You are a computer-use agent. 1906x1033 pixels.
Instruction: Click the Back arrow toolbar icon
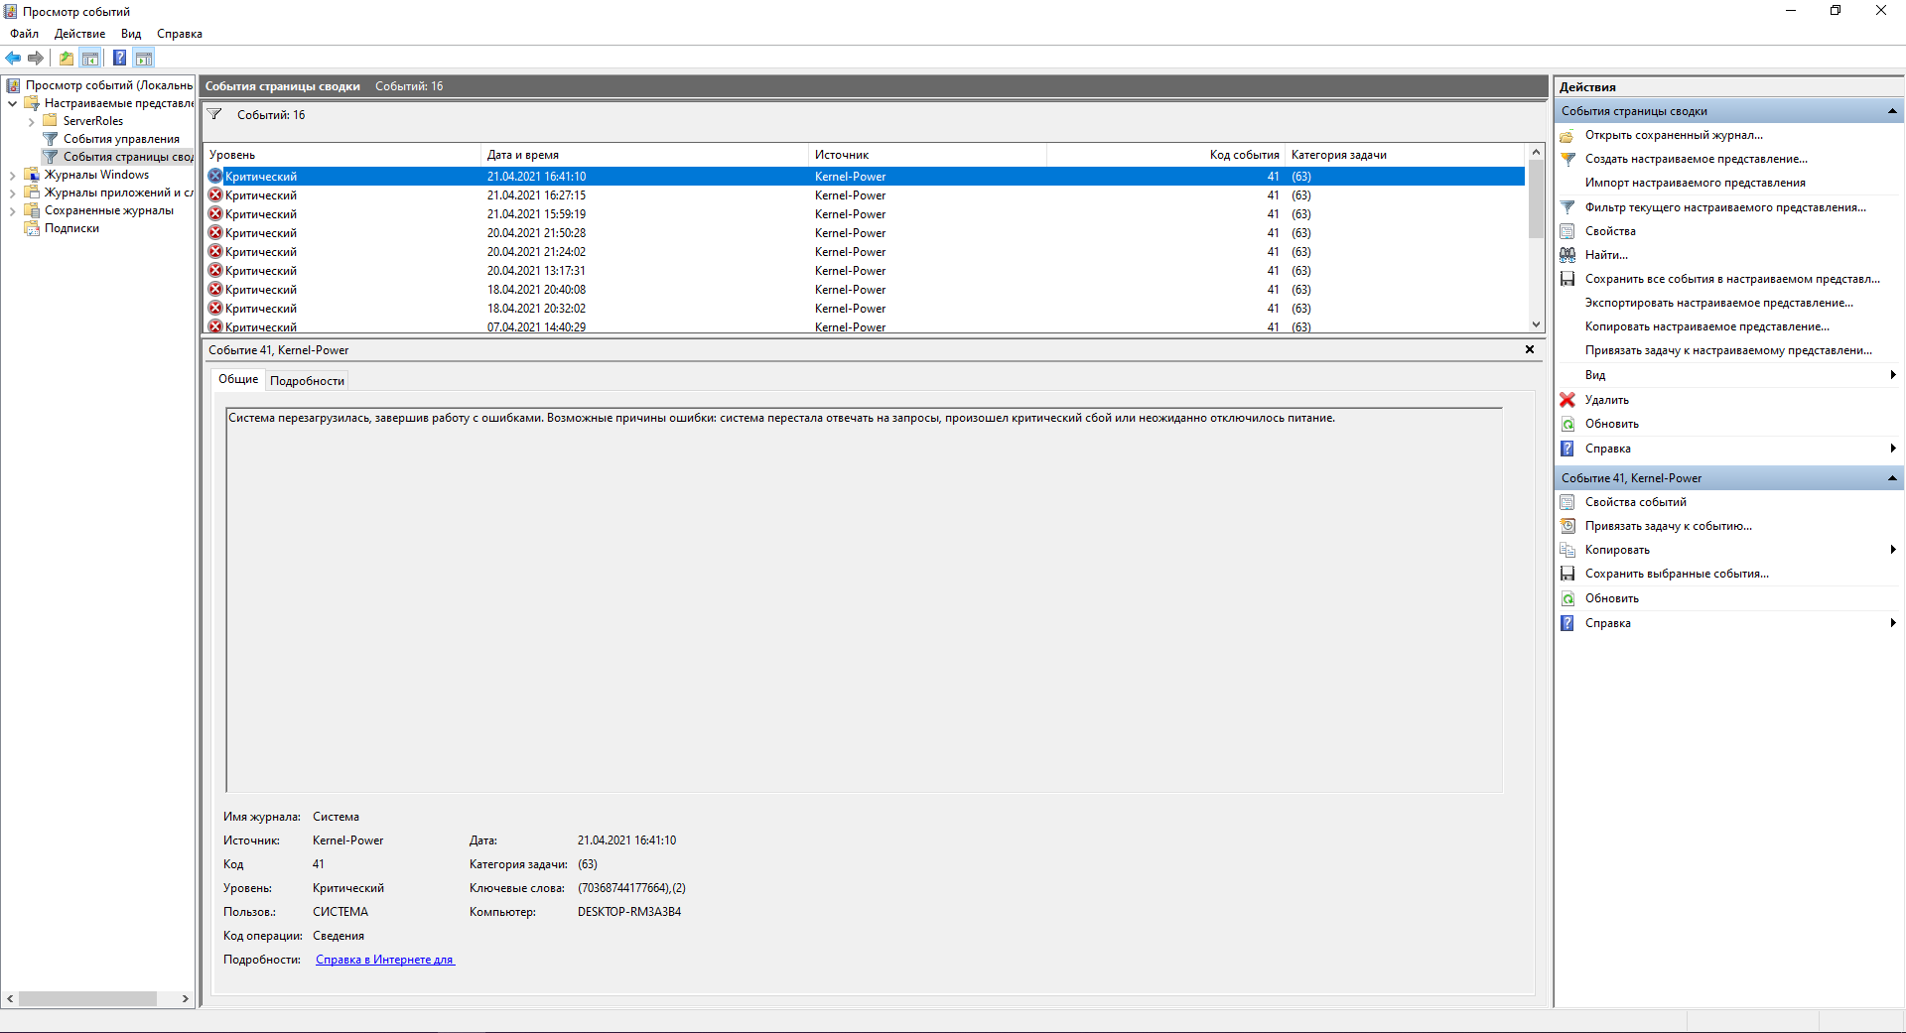click(x=13, y=58)
